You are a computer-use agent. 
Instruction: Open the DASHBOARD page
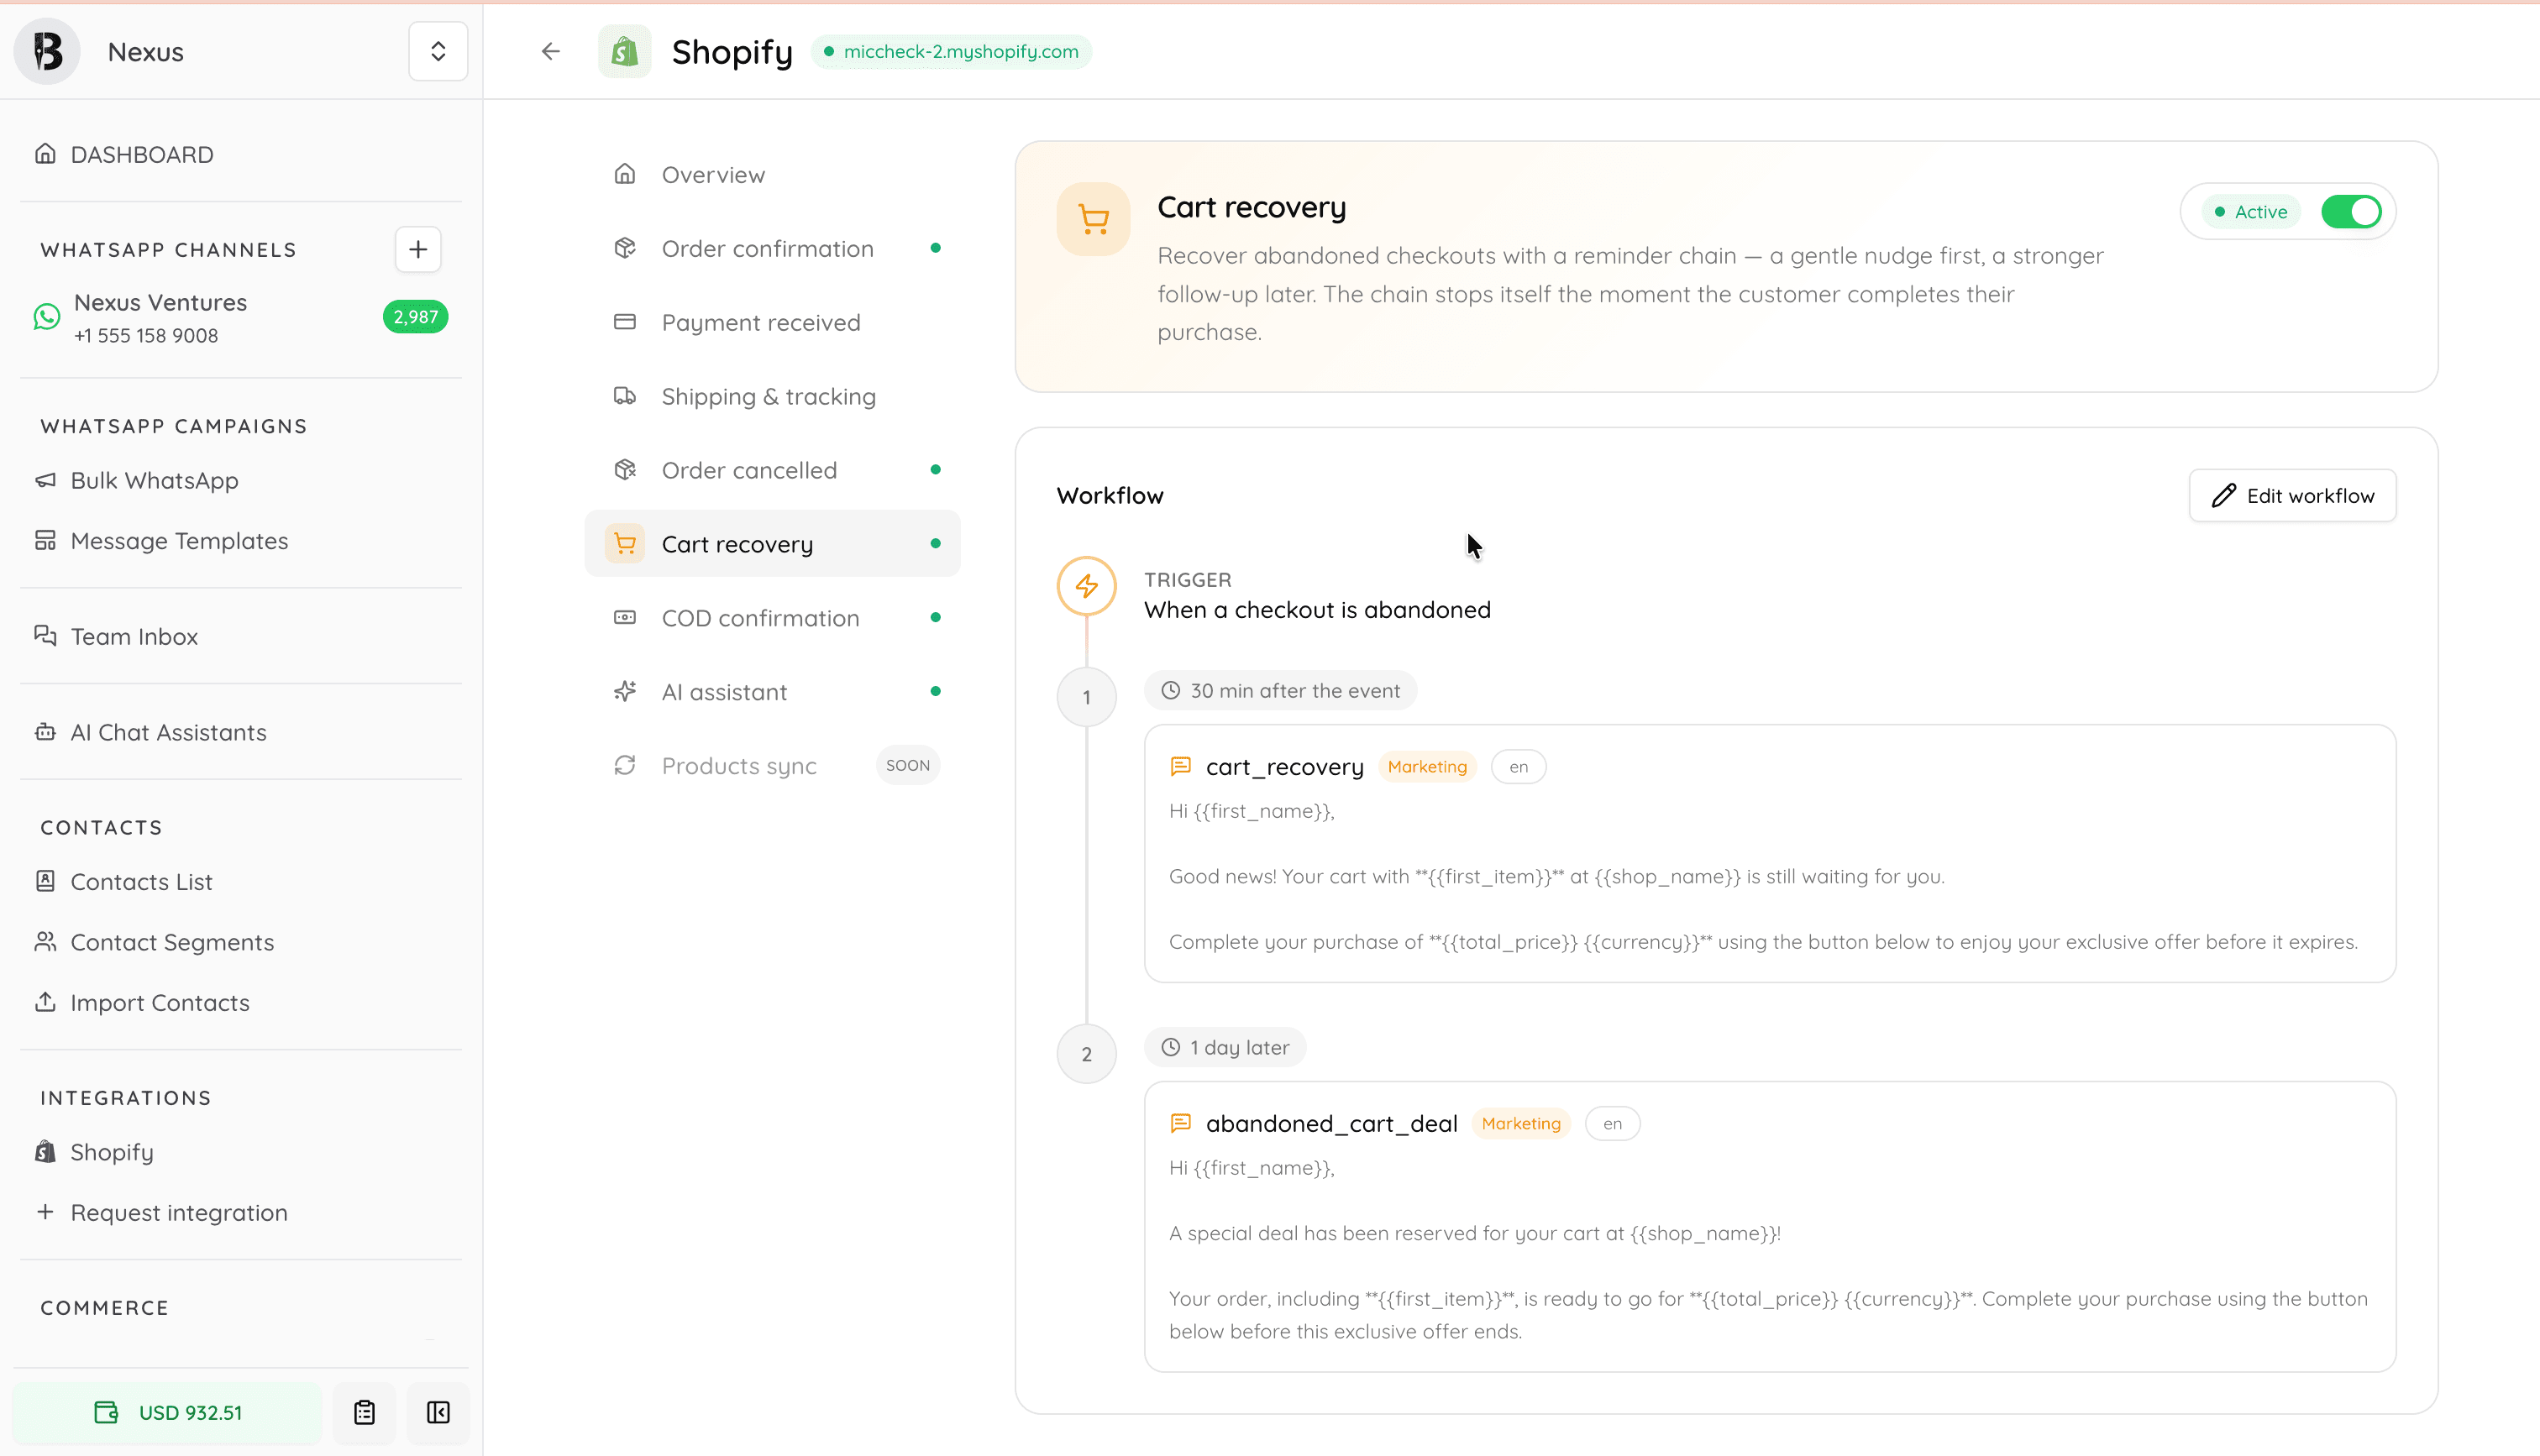(142, 154)
